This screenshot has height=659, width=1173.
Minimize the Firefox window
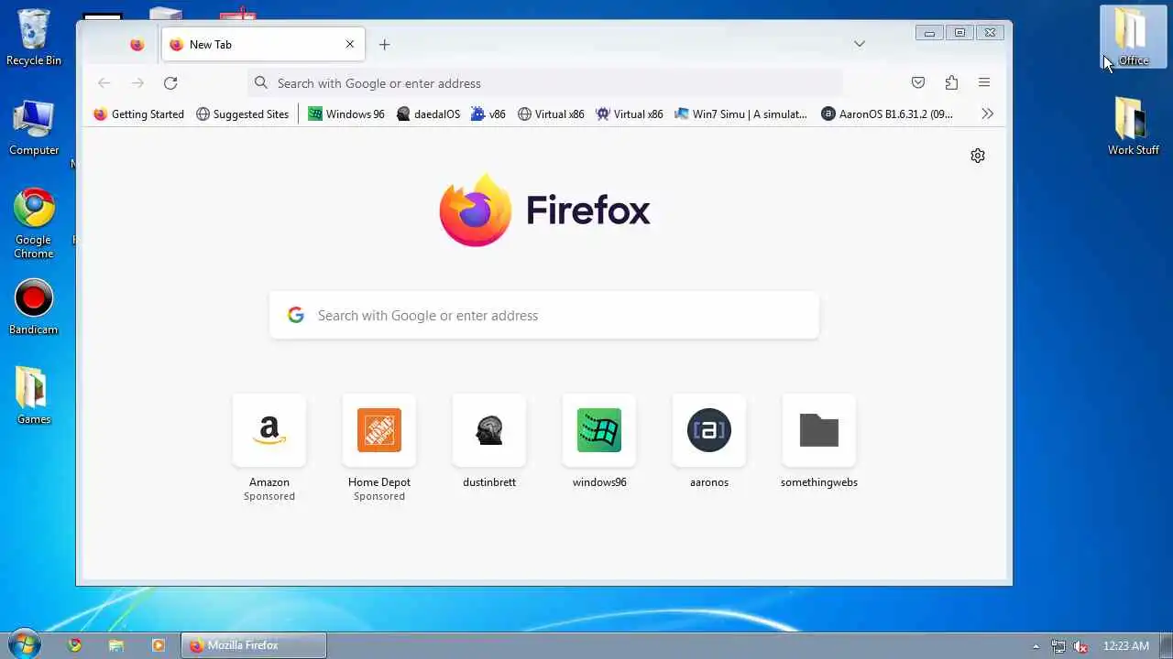tap(929, 33)
